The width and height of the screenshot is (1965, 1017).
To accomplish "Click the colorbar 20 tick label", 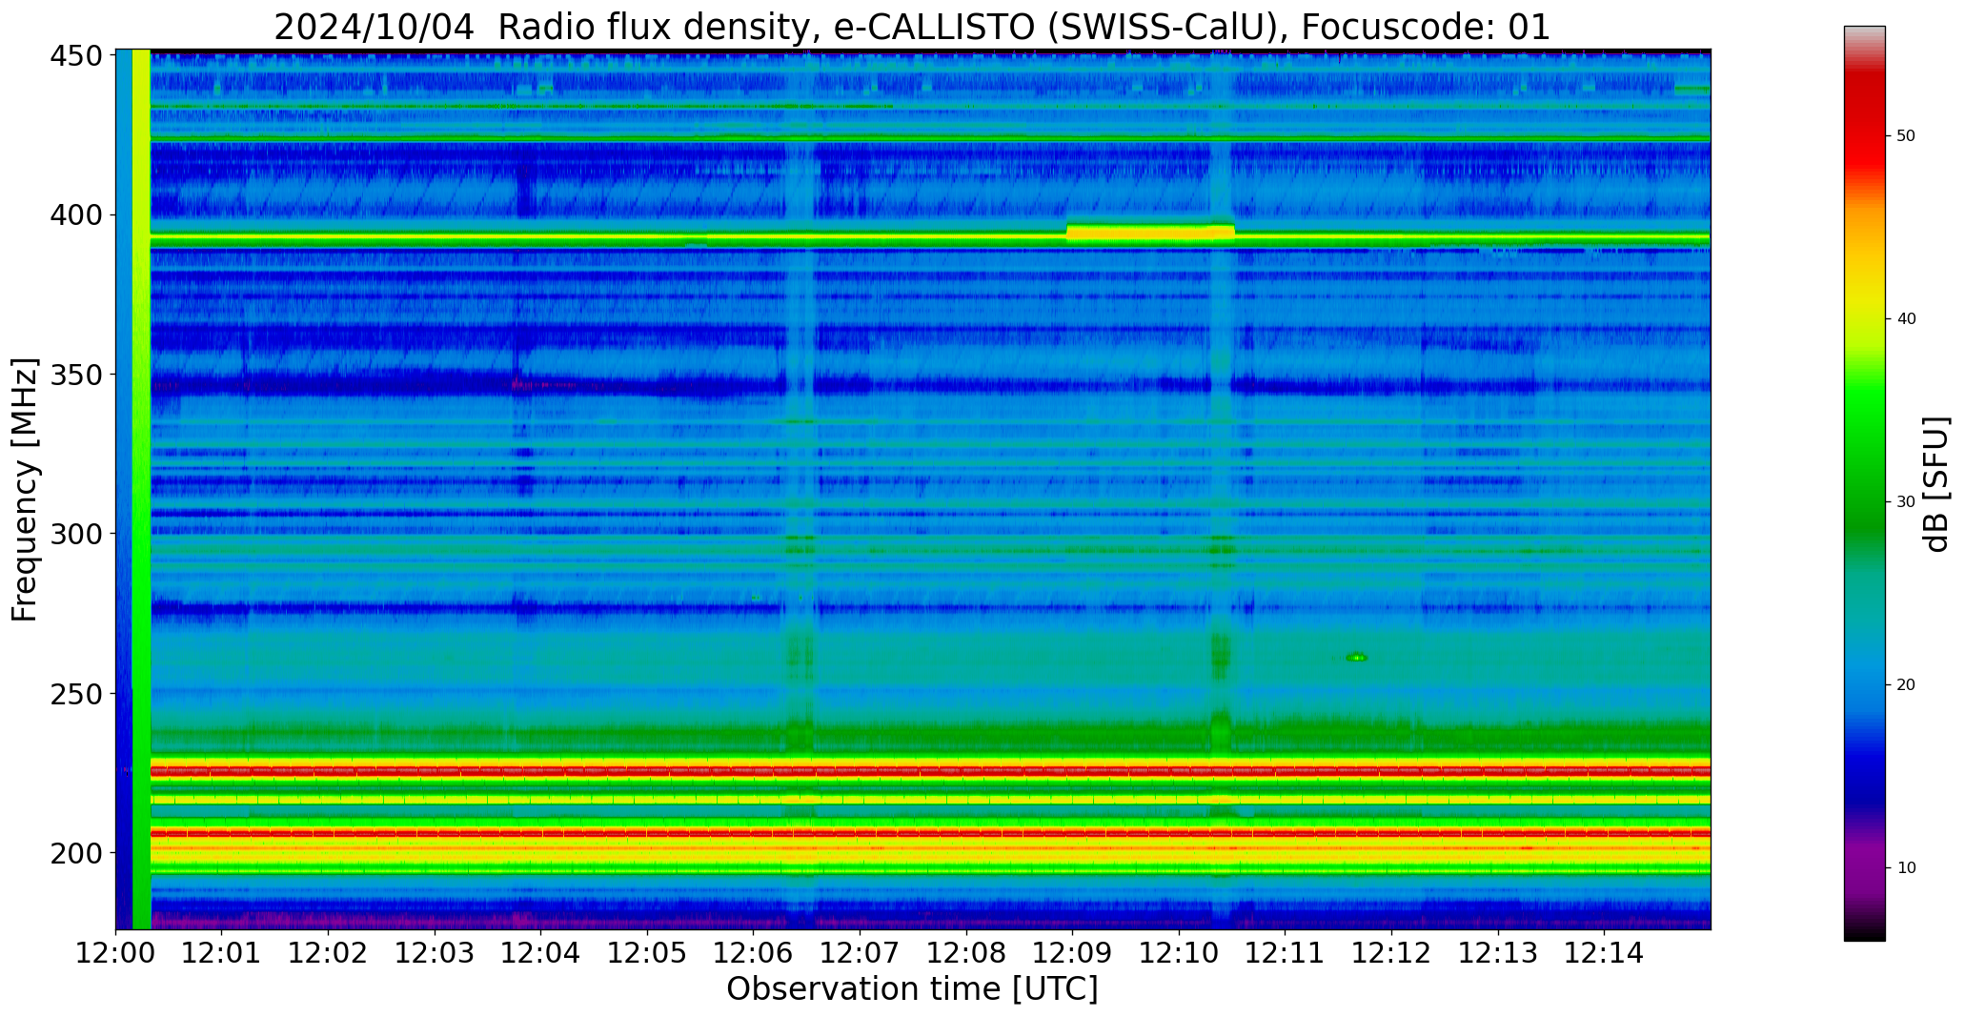I will point(1906,685).
